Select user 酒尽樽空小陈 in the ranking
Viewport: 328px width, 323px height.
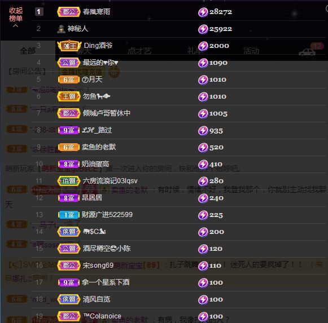click(x=107, y=249)
